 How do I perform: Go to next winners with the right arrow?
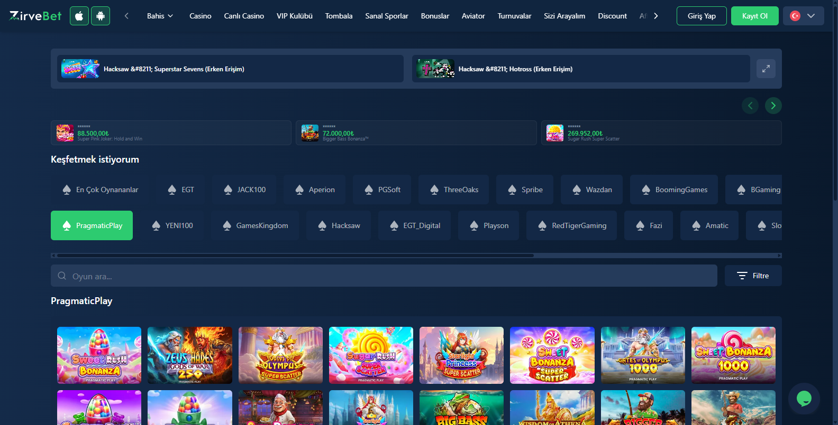click(x=773, y=106)
